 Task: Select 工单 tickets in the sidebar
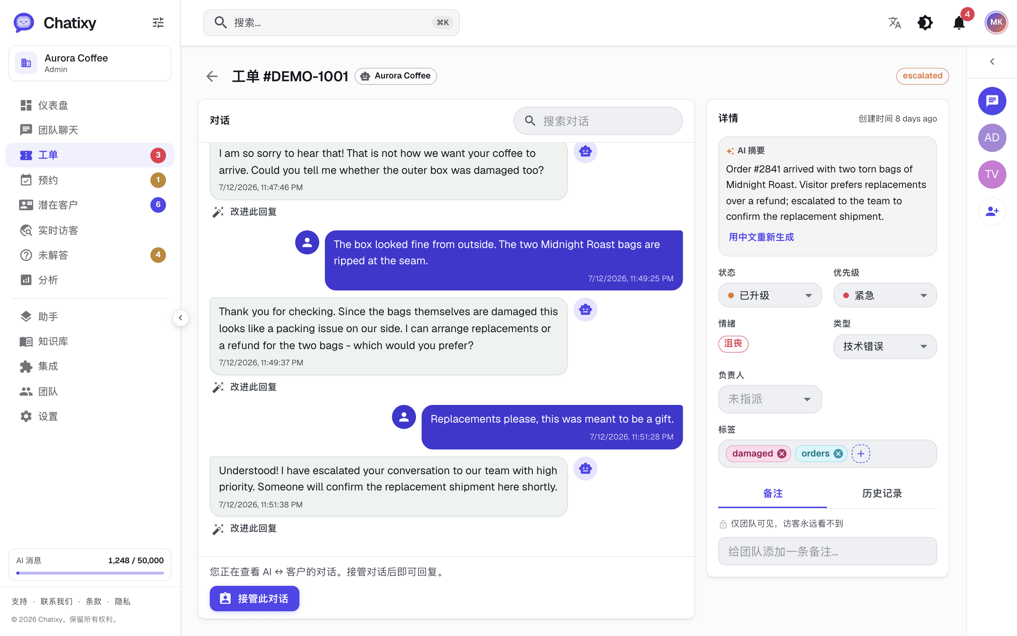point(90,155)
